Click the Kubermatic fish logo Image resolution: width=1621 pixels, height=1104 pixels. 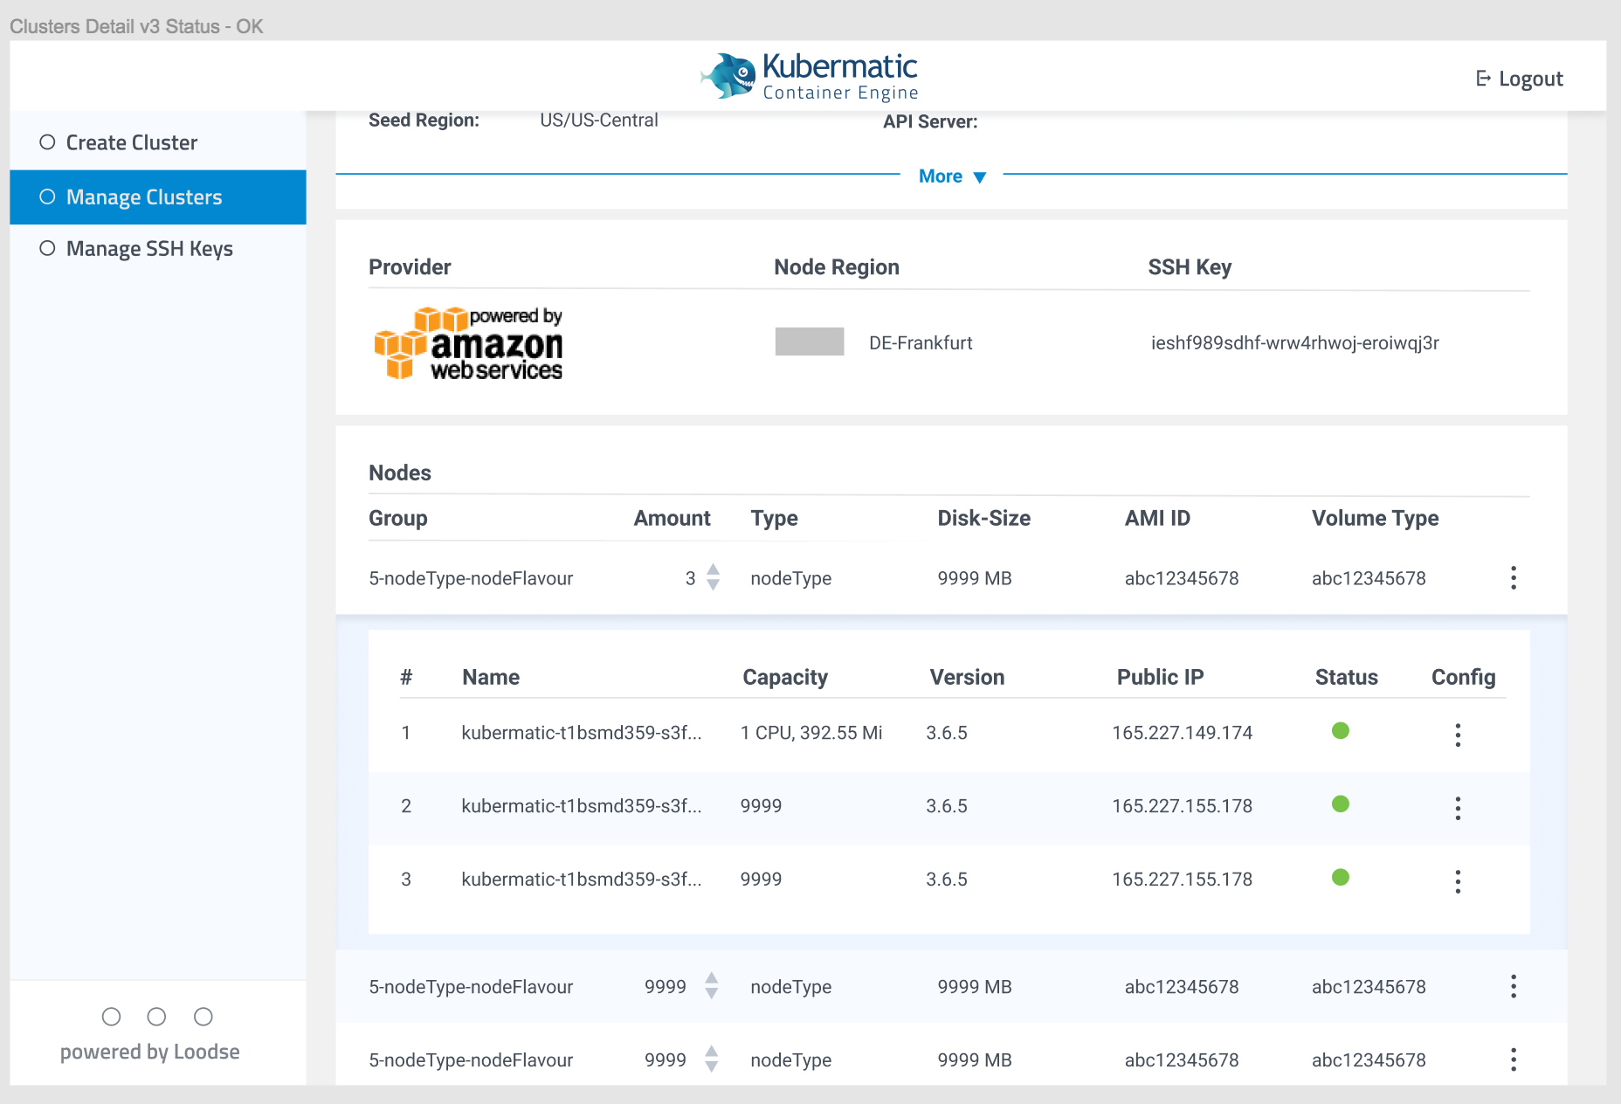tap(728, 75)
